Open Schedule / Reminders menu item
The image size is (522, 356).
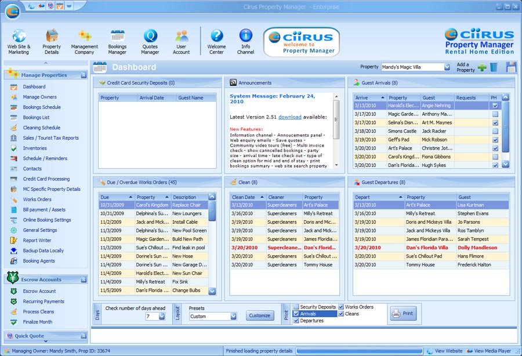45,159
